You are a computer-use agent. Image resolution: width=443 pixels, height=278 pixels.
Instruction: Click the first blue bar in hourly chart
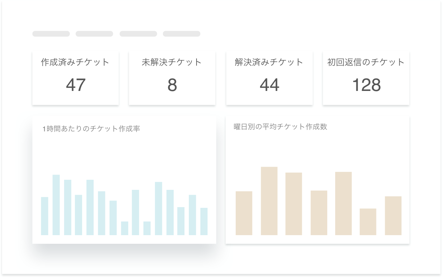(x=44, y=216)
